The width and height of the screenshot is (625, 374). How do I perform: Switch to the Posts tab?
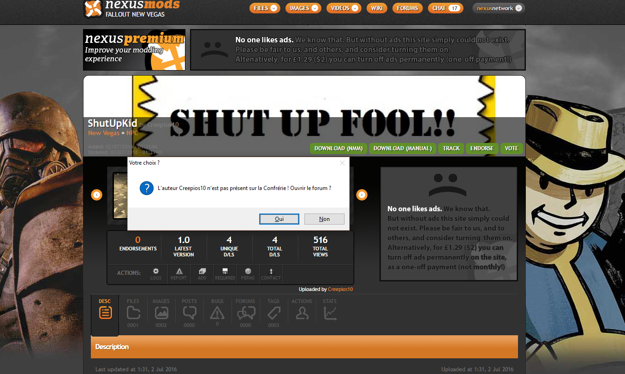pos(189,313)
